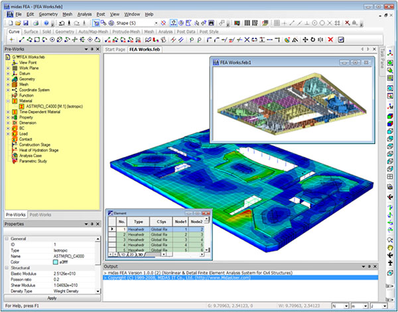Activate the highlighted select tool before Shape box
The width and height of the screenshot is (398, 312).
[96, 23]
